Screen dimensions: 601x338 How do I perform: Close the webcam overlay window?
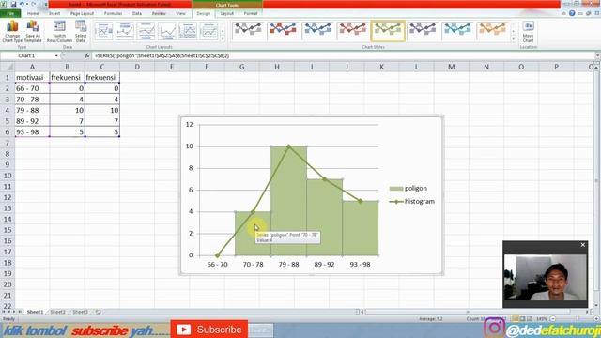coord(582,245)
